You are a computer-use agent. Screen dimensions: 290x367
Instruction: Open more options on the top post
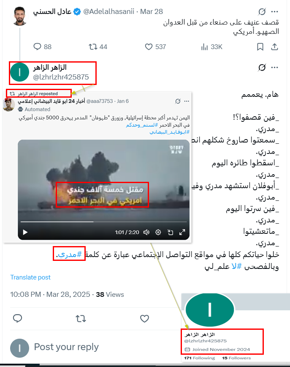[274, 11]
